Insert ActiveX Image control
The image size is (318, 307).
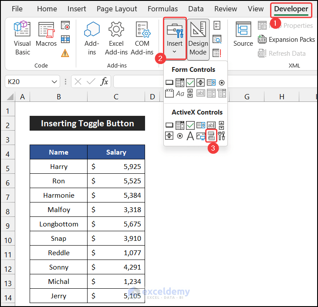(200, 136)
